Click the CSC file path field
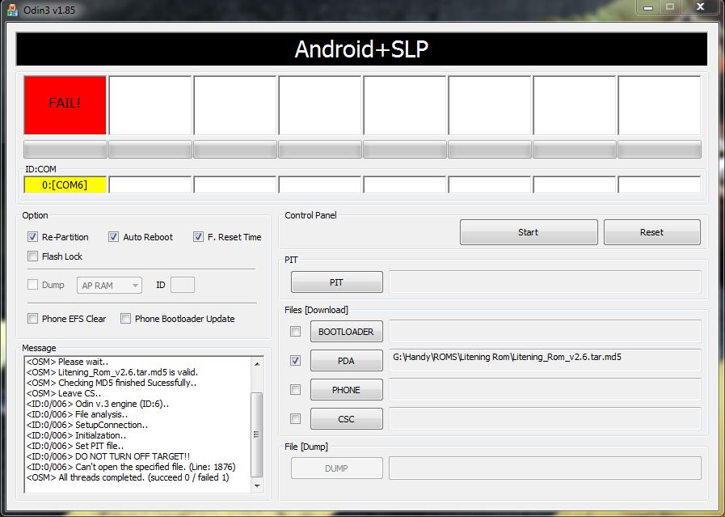Viewport: 725px width, 517px height. 545,419
